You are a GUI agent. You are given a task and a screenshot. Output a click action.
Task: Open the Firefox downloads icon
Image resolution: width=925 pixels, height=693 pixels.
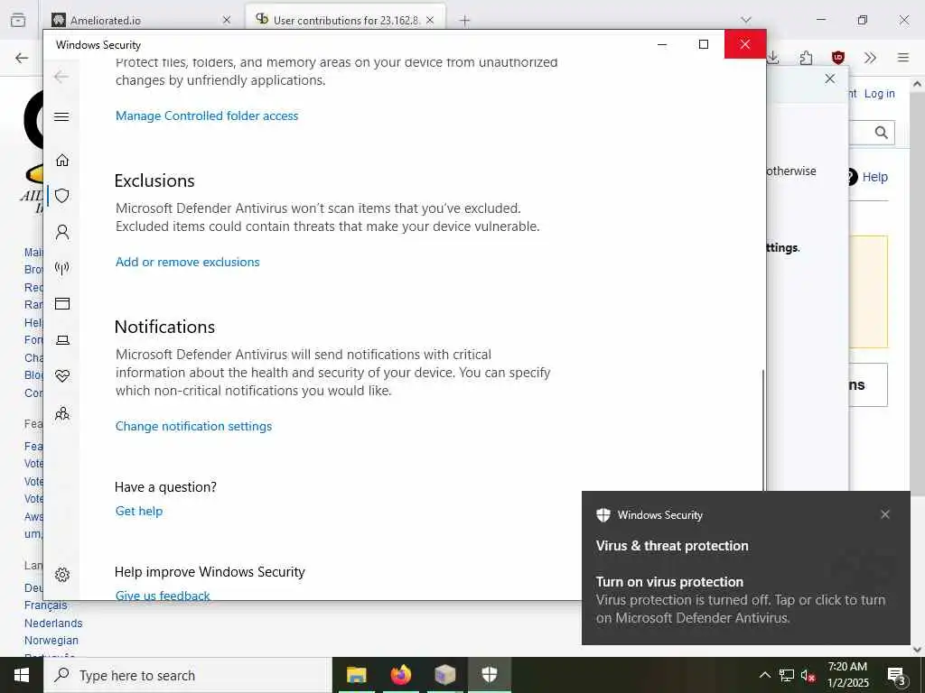[773, 58]
